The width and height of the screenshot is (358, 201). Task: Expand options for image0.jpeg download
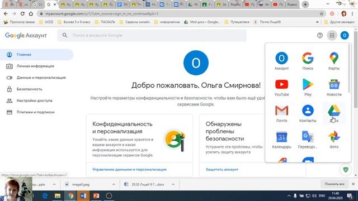114,184
